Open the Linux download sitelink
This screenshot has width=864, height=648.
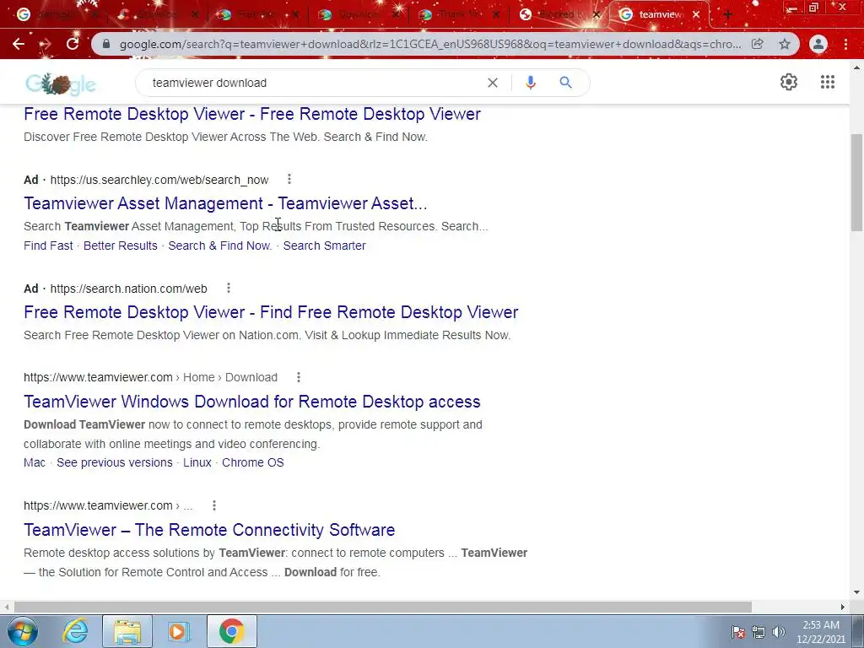(x=197, y=462)
